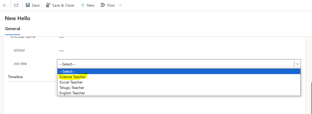Image resolution: width=312 pixels, height=114 pixels.
Task: Open the Job title select box
Action: [179, 64]
